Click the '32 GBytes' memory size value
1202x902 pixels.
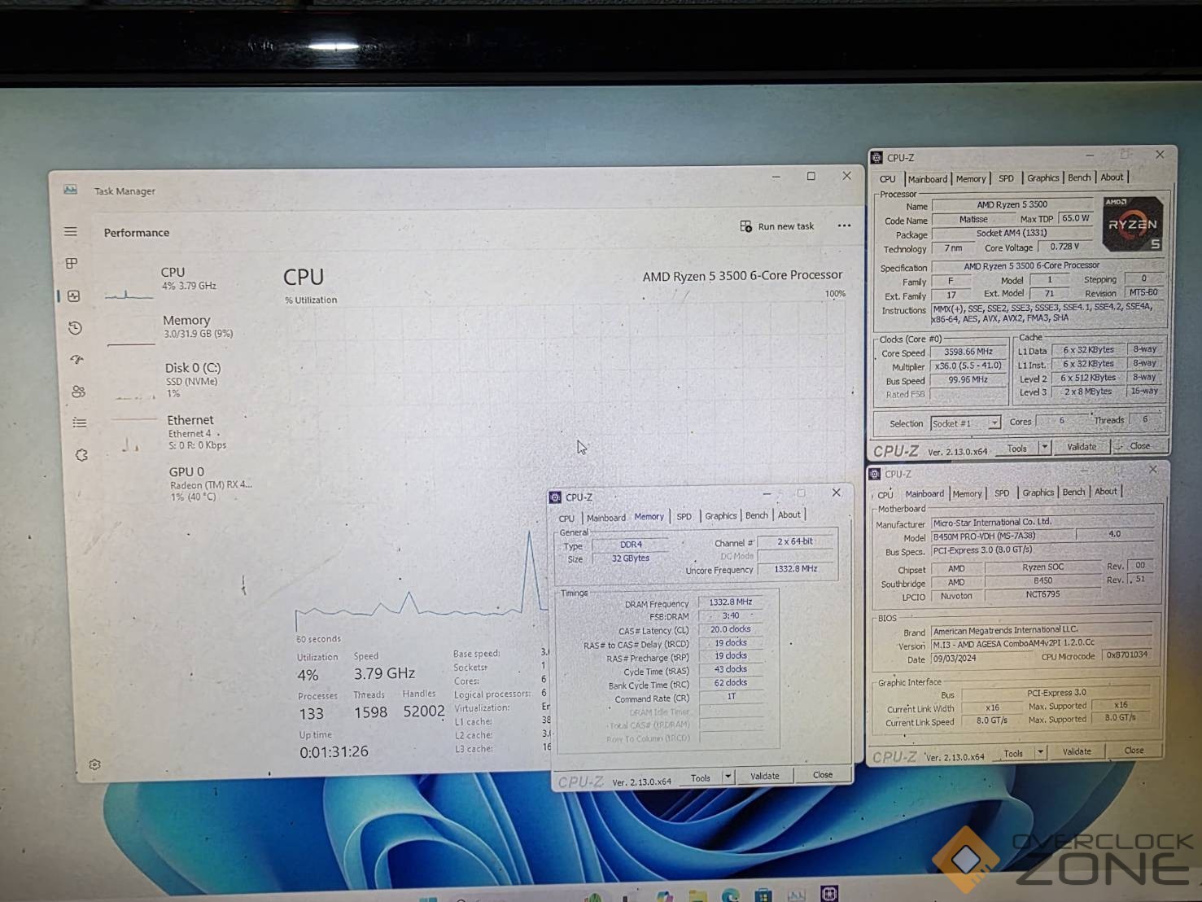tap(631, 558)
